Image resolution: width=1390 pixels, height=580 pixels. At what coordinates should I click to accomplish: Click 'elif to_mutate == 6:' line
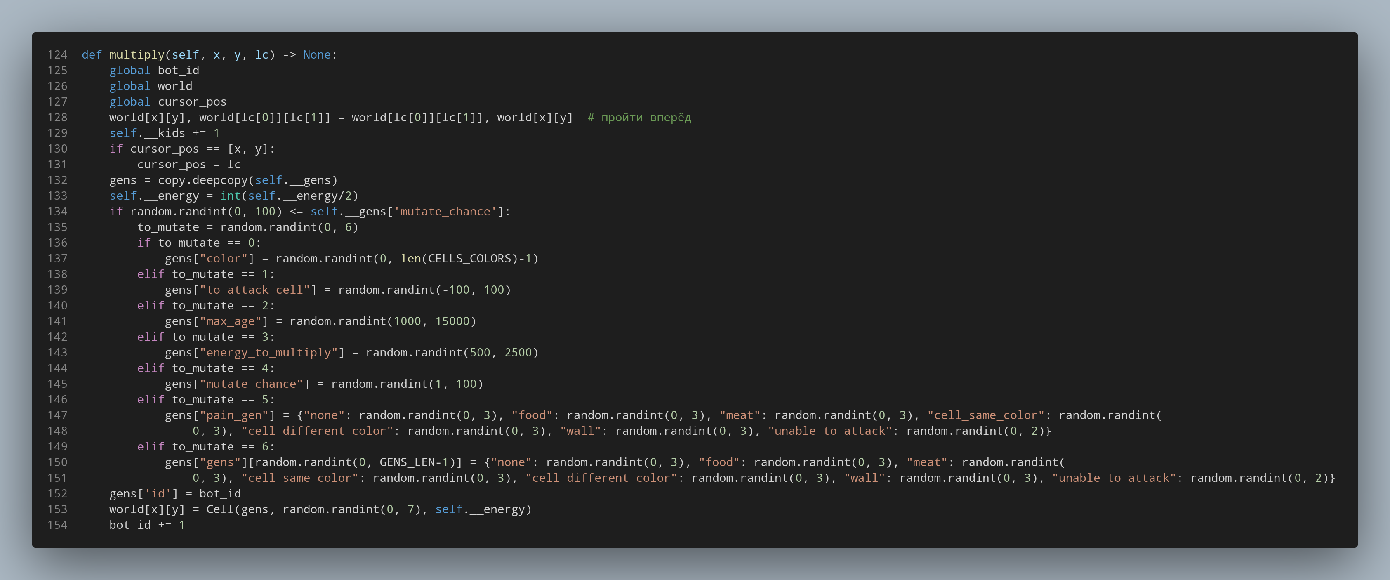click(205, 447)
